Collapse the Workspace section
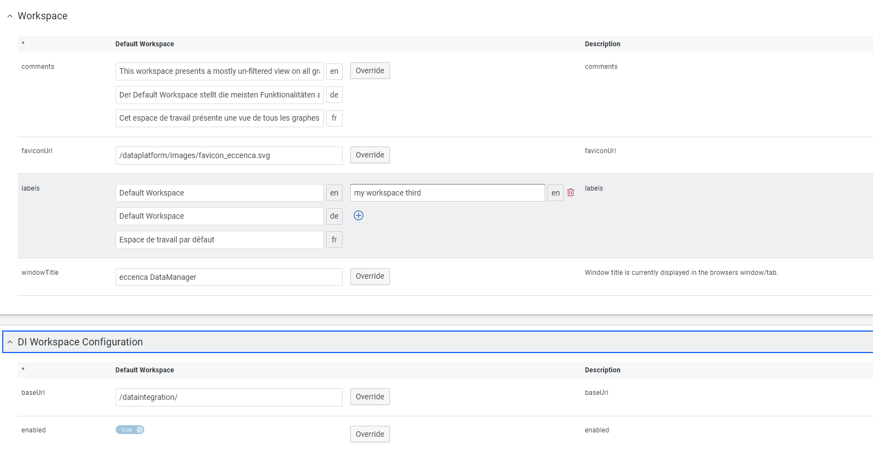 tap(9, 16)
